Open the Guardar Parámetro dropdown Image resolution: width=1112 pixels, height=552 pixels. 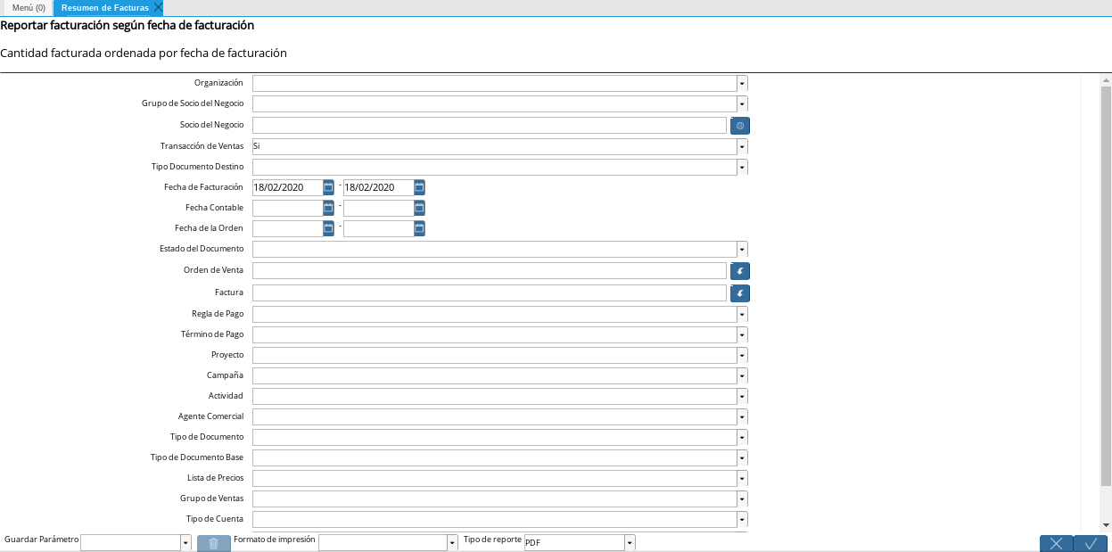tap(185, 543)
